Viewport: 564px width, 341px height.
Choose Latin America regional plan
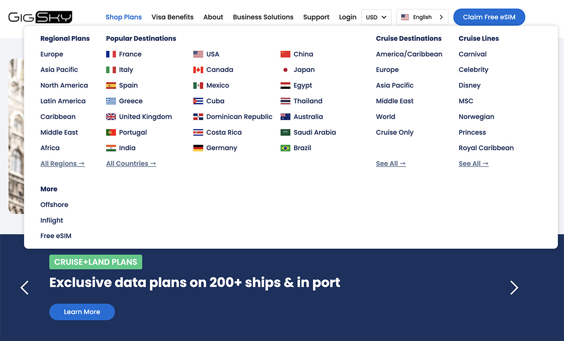coord(63,101)
